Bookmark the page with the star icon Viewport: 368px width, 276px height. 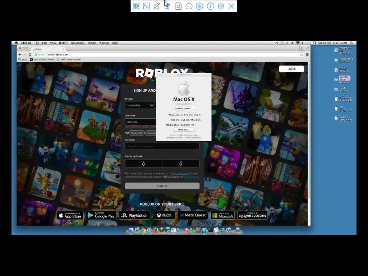[x=302, y=55]
